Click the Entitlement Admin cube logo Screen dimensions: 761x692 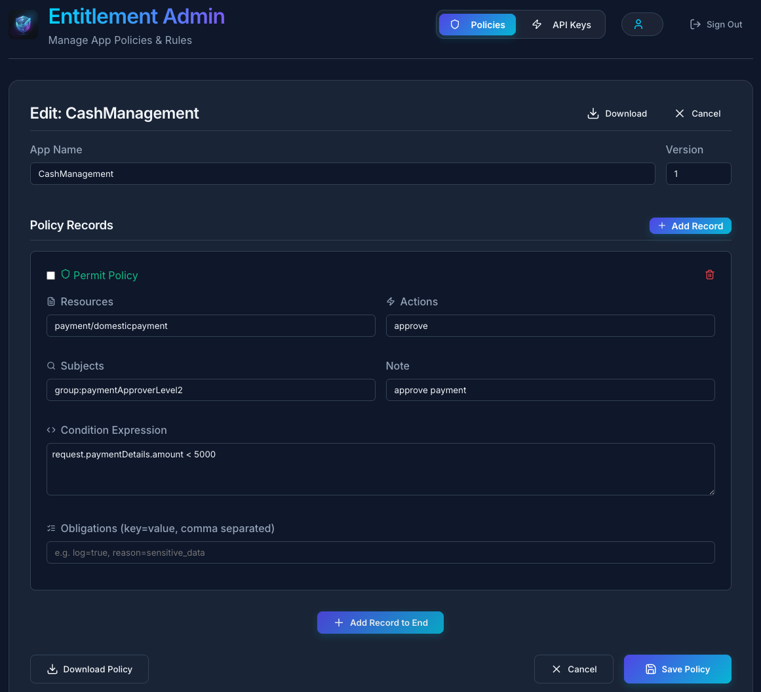click(x=24, y=24)
